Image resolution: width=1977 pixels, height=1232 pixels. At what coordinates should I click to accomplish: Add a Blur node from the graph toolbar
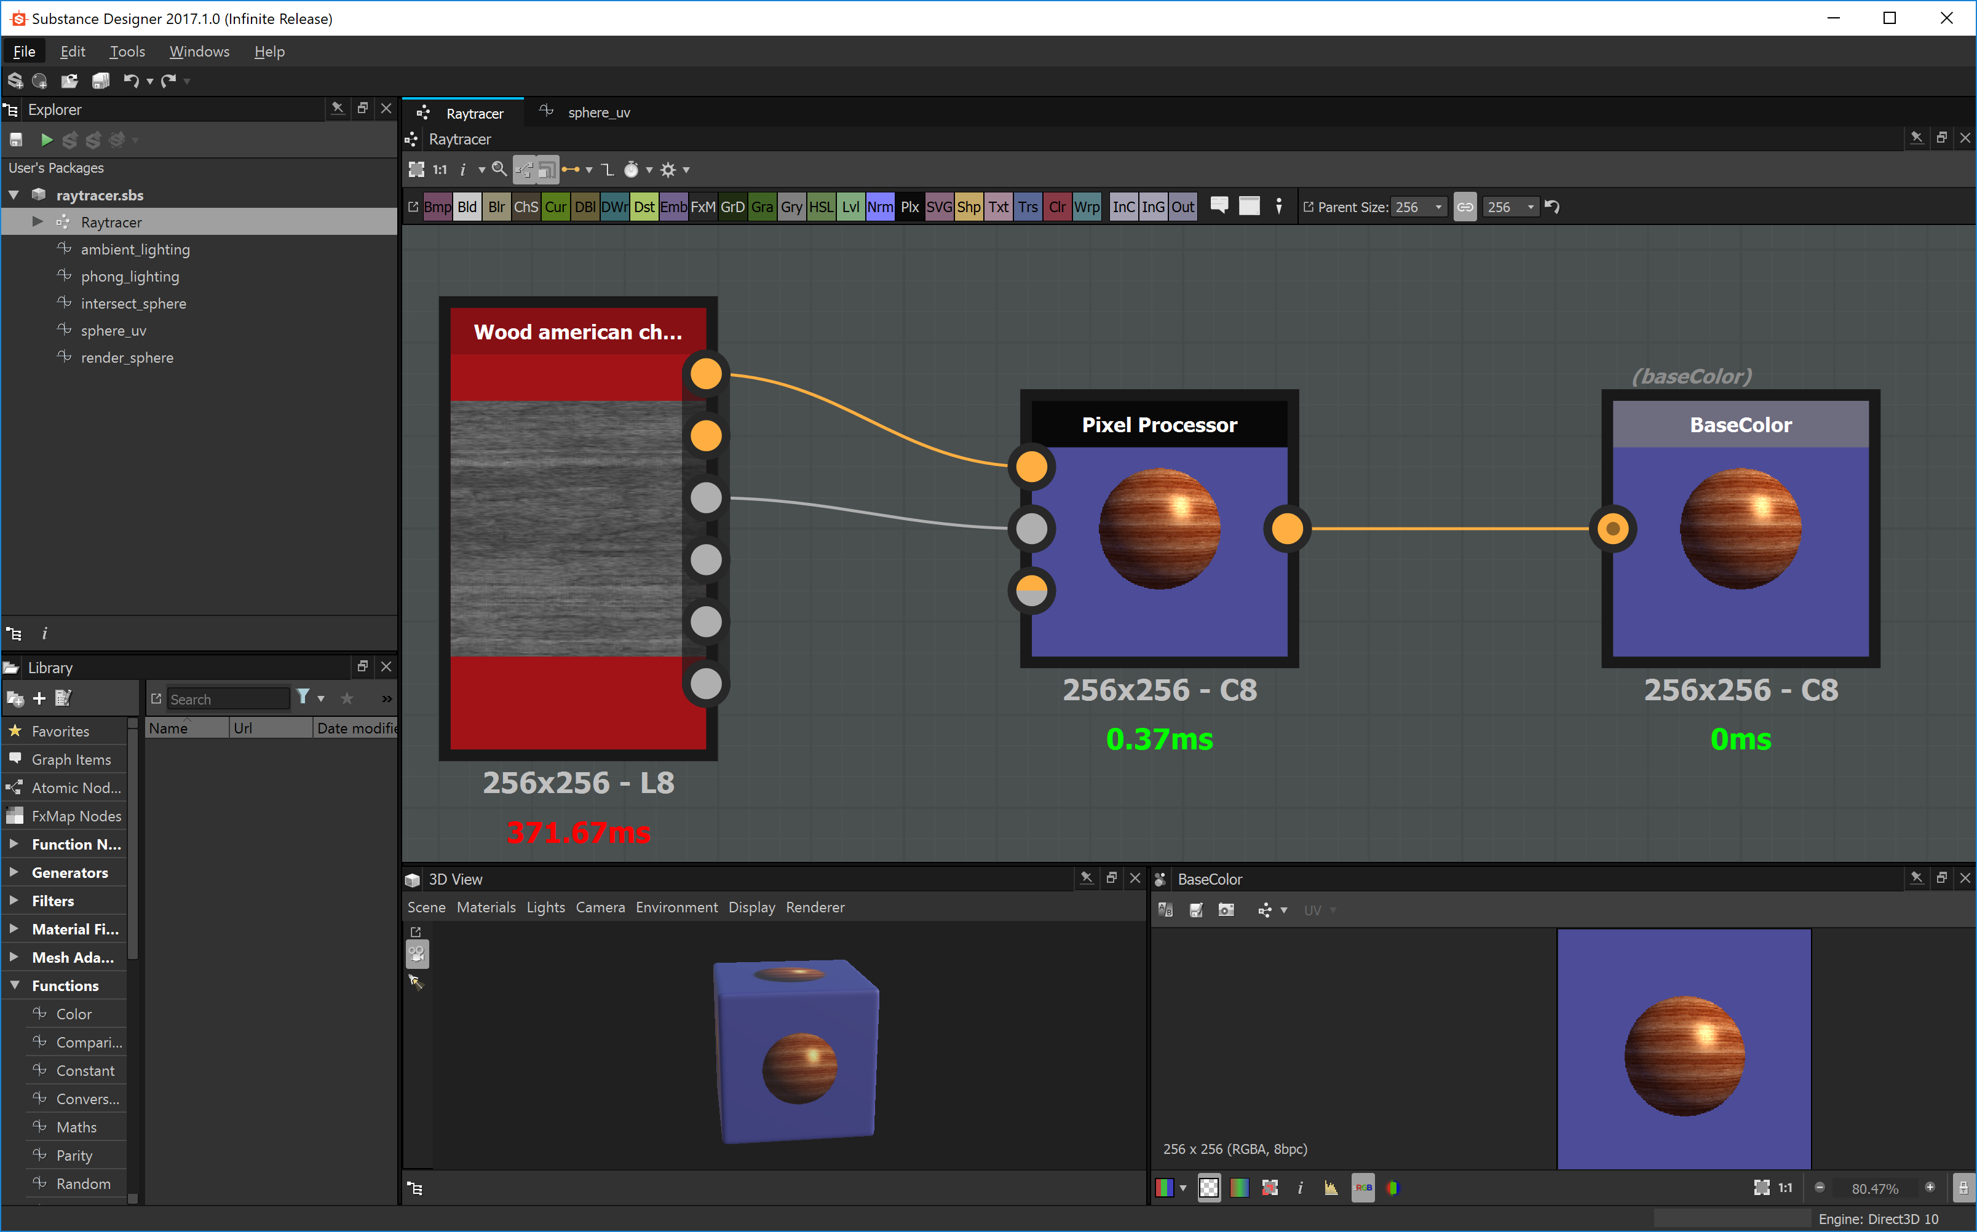[x=497, y=206]
